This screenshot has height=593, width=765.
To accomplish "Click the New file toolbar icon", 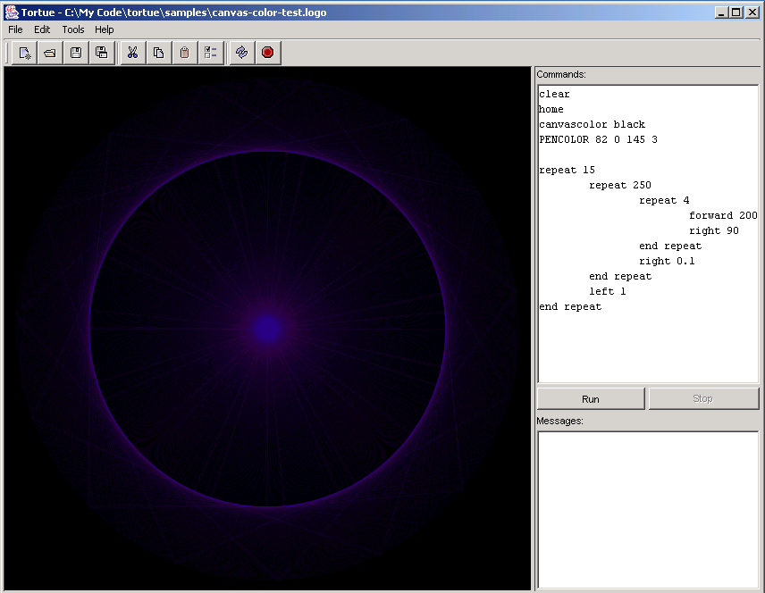I will pos(24,53).
